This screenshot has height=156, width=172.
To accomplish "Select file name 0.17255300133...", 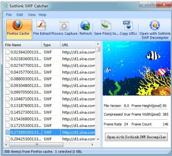I will click(26, 125).
